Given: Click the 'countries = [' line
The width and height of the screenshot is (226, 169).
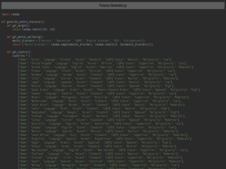Looking at the screenshot, I should [21, 56].
